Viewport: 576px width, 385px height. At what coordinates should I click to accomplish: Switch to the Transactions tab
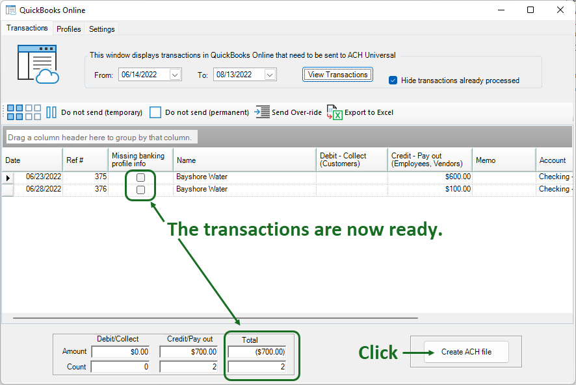(x=27, y=29)
